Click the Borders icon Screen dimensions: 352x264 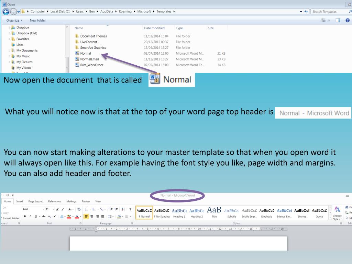pos(126,217)
